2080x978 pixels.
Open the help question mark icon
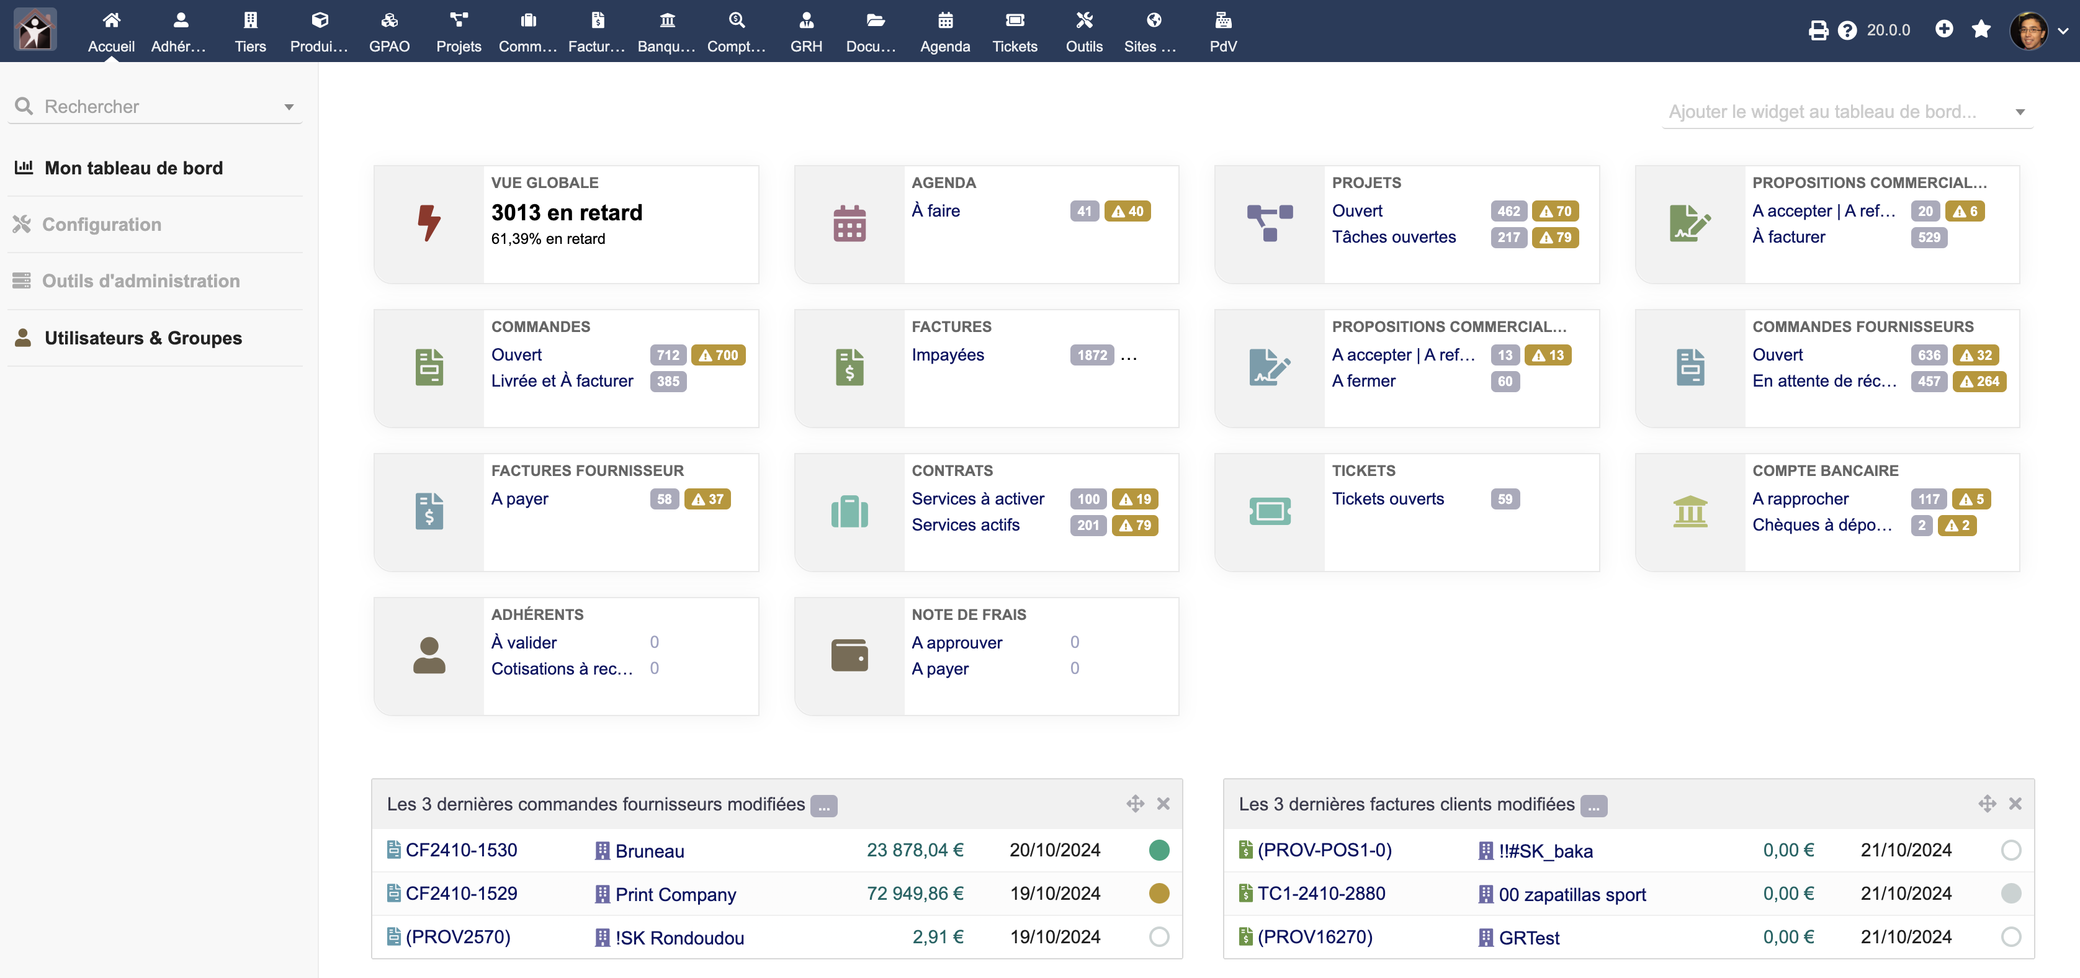tap(1847, 30)
